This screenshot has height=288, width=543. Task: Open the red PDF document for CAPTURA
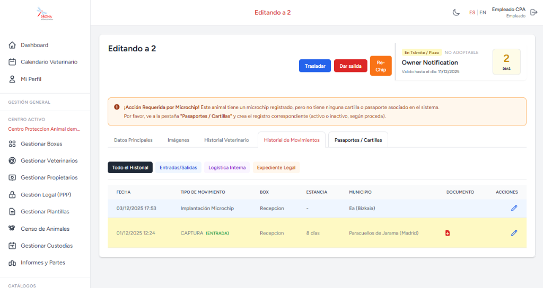tap(448, 233)
